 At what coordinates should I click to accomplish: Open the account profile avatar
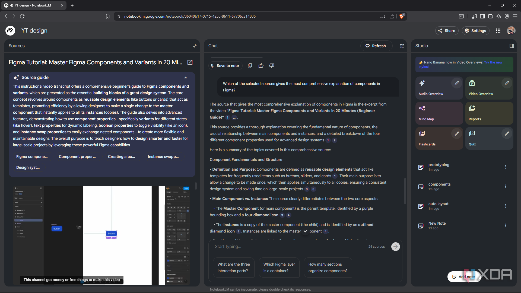pyautogui.click(x=511, y=31)
